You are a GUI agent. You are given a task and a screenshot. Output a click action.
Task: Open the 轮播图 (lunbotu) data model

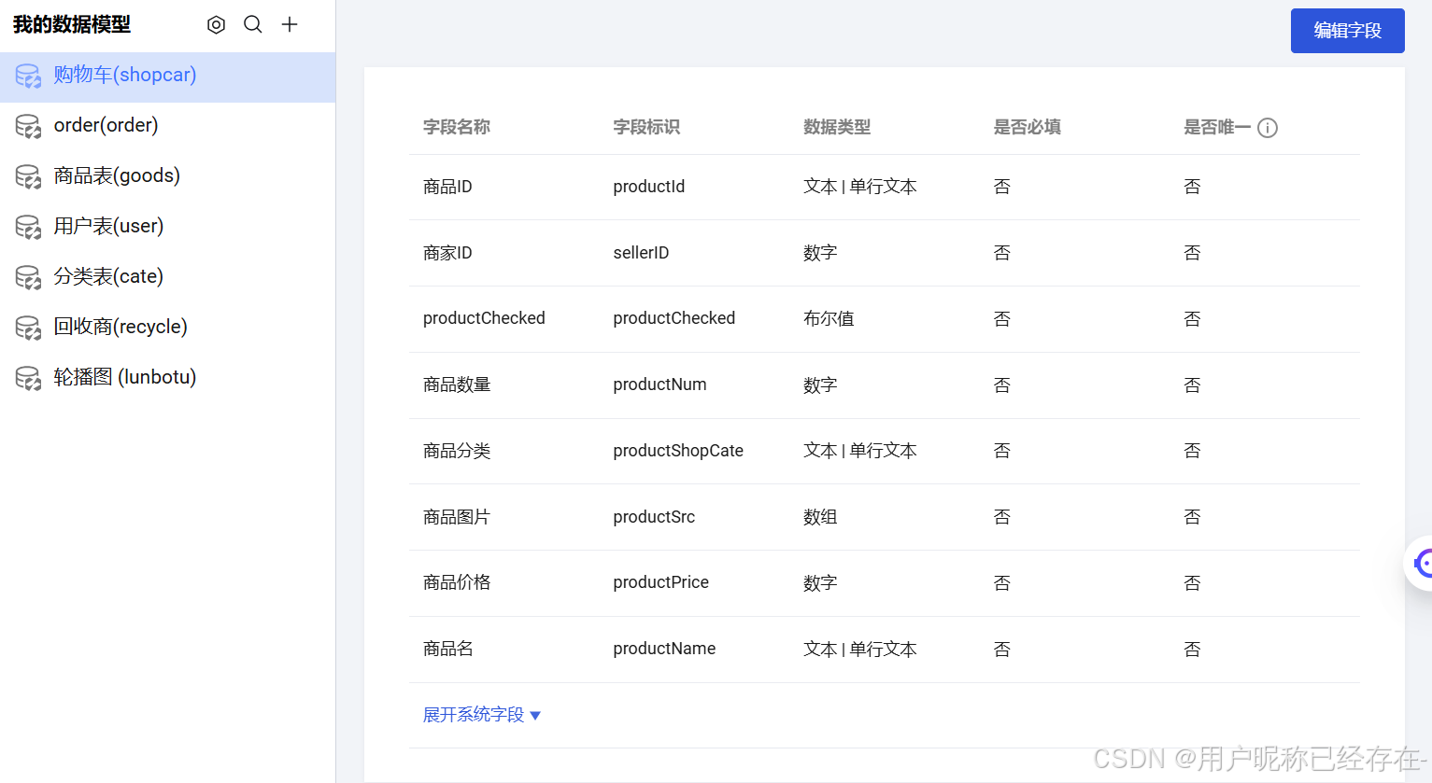tap(168, 378)
